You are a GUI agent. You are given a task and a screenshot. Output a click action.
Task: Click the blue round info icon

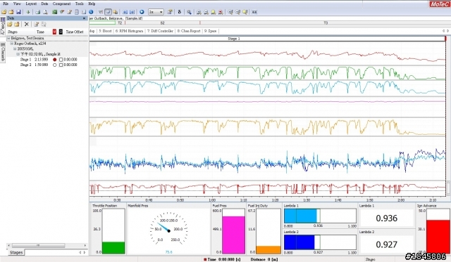[x=91, y=12]
